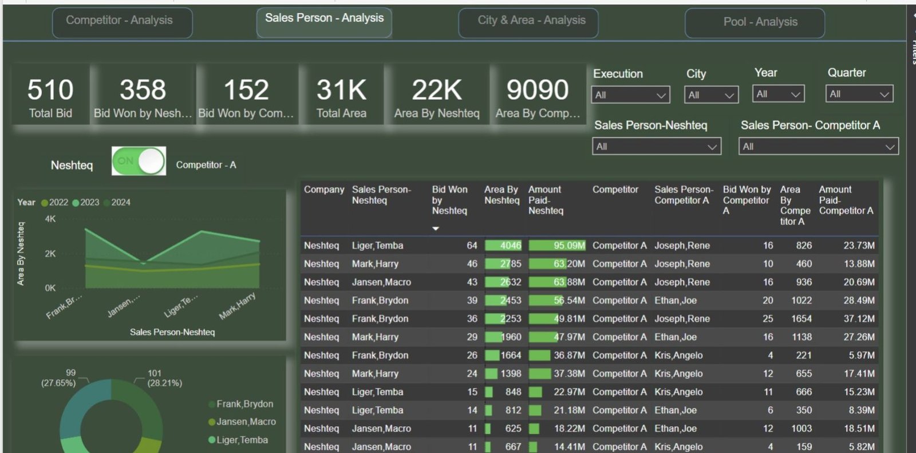Image resolution: width=916 pixels, height=453 pixels.
Task: Click the 2022 year legend marker
Action: coord(45,203)
